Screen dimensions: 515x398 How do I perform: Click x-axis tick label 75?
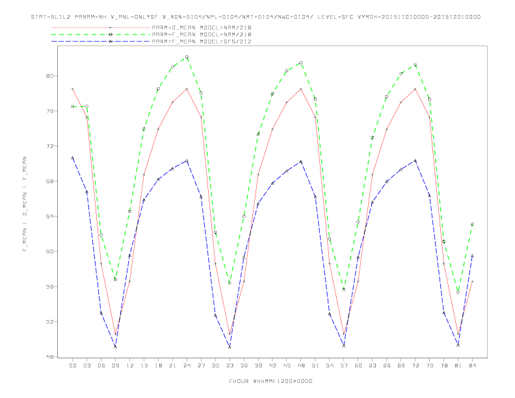point(430,365)
